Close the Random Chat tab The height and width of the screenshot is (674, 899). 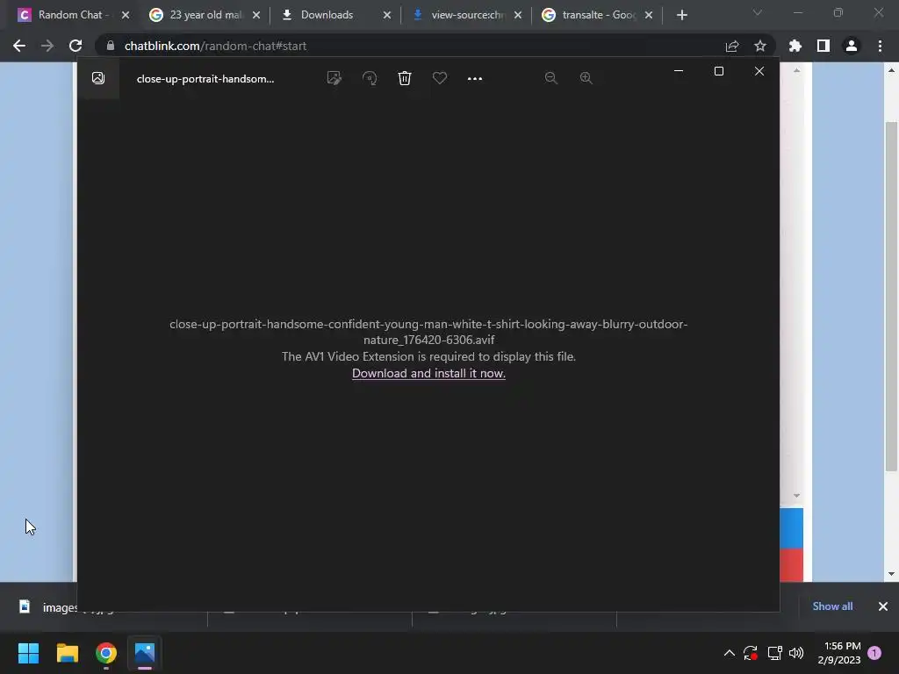[x=126, y=15]
